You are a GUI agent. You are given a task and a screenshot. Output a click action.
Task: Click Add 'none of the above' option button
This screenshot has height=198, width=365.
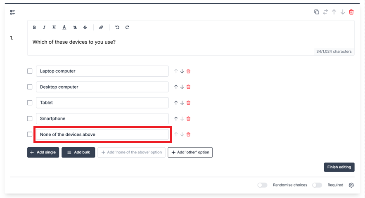point(132,152)
